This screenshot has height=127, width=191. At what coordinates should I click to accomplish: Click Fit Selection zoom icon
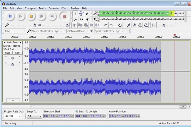point(140,25)
